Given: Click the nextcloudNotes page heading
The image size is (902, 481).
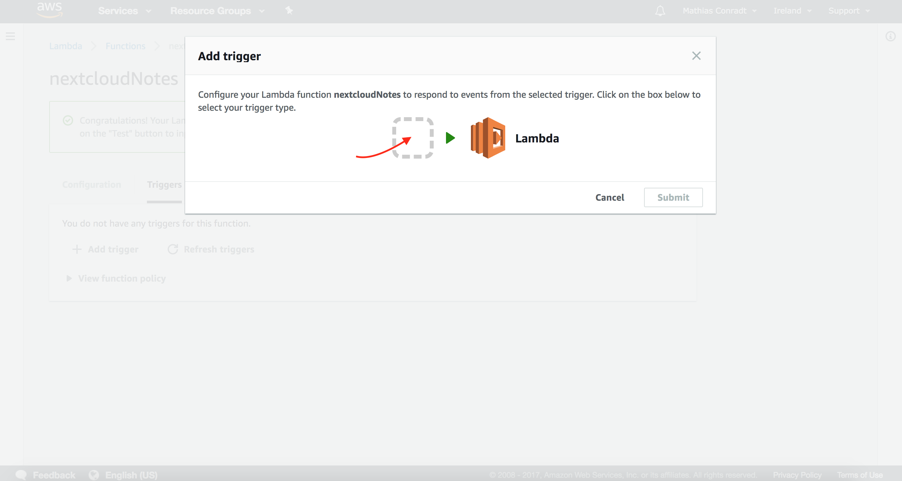Looking at the screenshot, I should pyautogui.click(x=114, y=78).
